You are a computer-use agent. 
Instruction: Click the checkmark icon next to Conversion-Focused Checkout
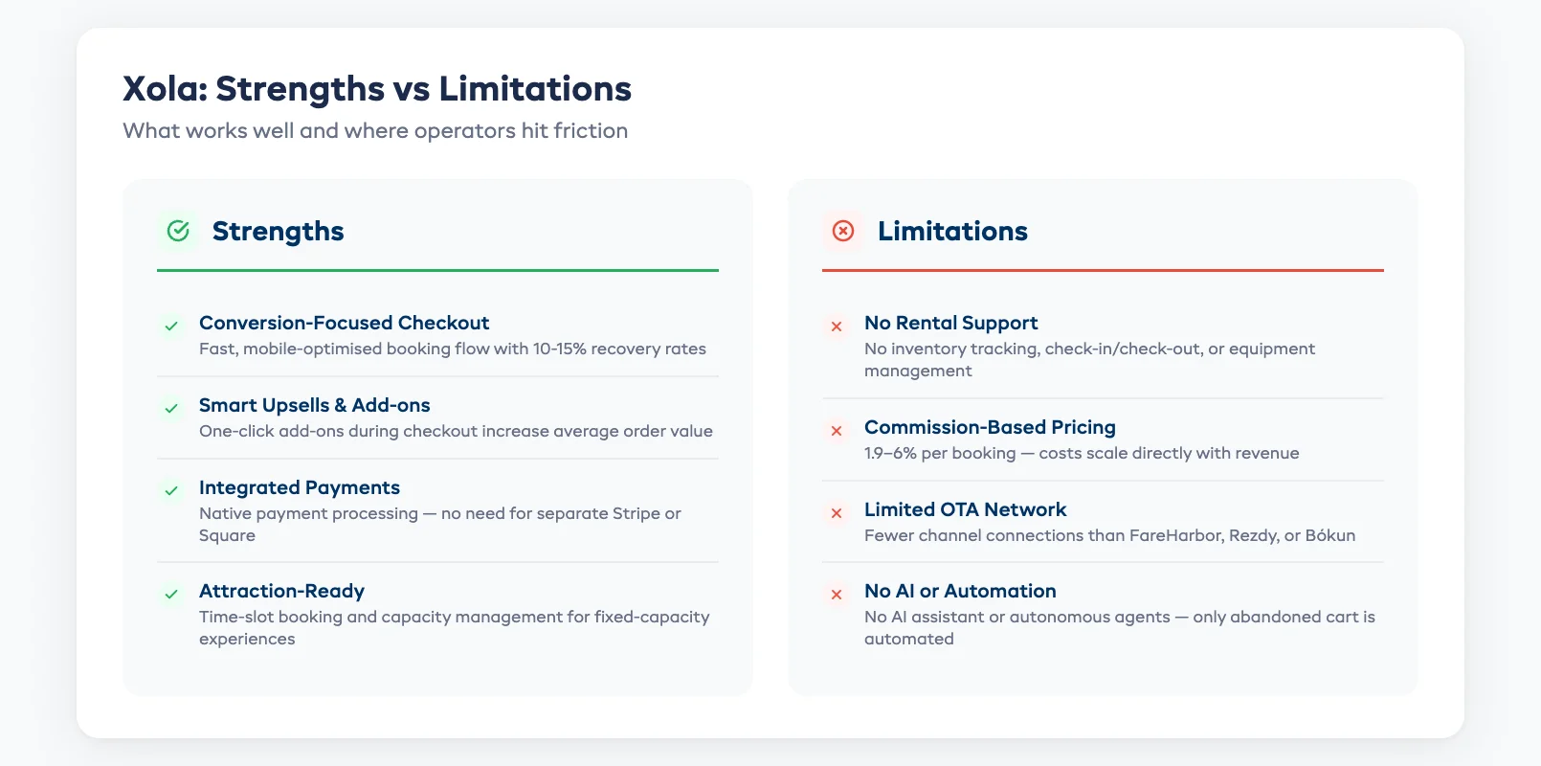pos(171,327)
